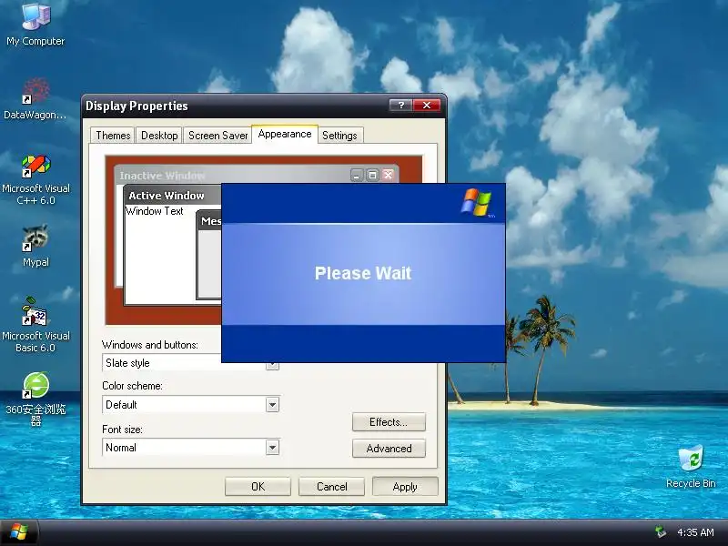Click the Display Properties help question-mark button

coord(400,106)
